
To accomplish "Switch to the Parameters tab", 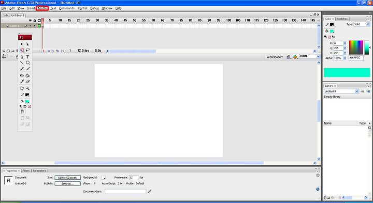I will [39, 171].
